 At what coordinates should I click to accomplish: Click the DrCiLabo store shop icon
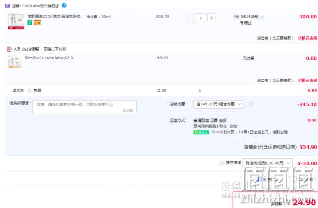click(7, 6)
